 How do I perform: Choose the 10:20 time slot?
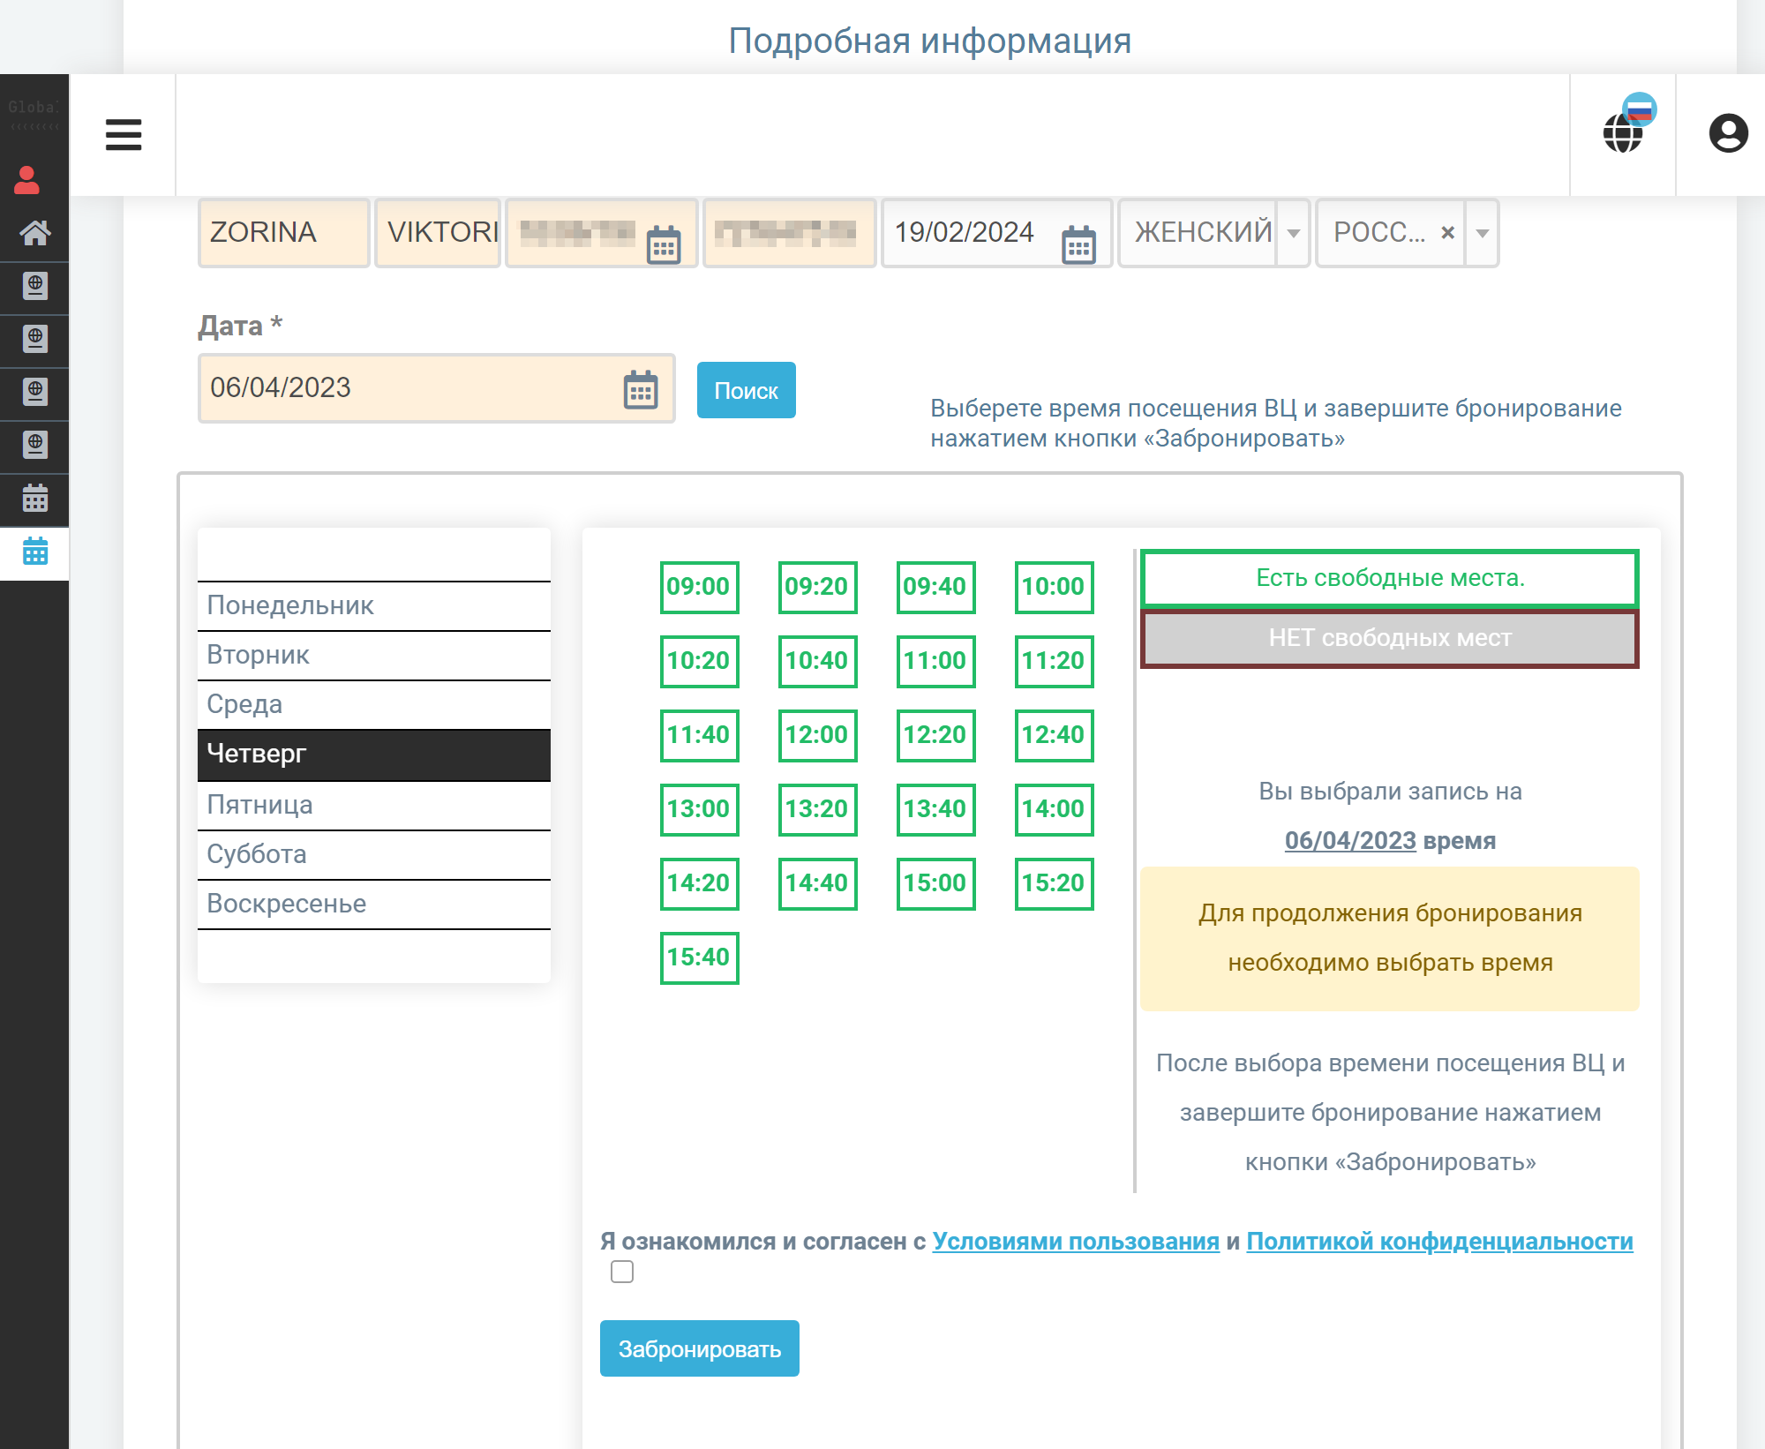click(699, 661)
